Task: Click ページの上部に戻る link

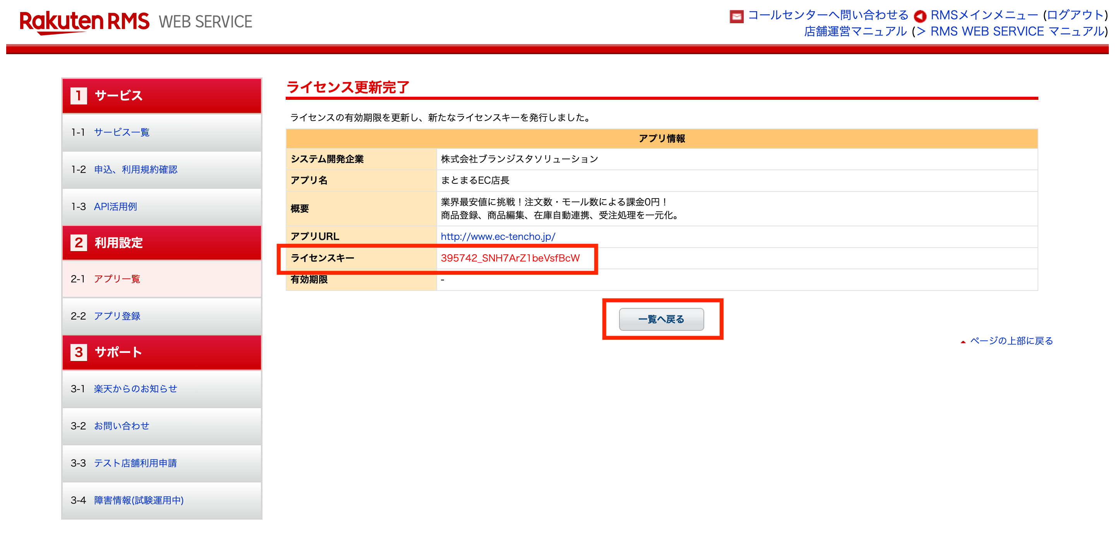Action: (1011, 341)
